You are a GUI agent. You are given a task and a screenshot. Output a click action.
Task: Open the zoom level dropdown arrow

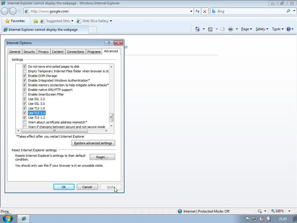289,211
